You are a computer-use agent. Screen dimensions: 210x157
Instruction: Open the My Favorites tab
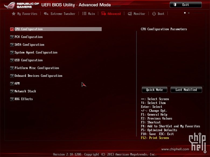click(27, 14)
